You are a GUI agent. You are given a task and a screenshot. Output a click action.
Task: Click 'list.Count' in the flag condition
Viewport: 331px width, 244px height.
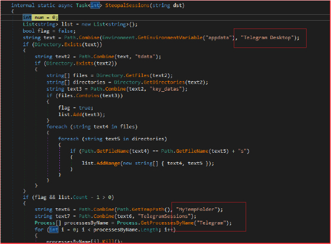click(x=73, y=197)
